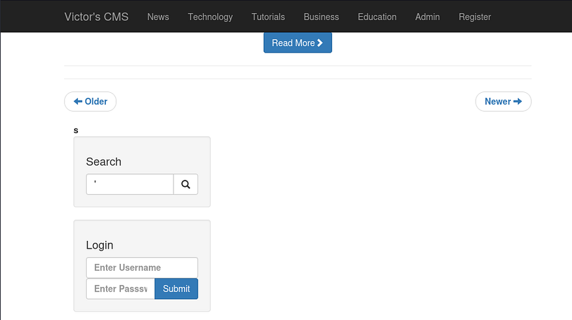This screenshot has width=572, height=320.
Task: Click the left arrow icon on Older
Action: [78, 101]
